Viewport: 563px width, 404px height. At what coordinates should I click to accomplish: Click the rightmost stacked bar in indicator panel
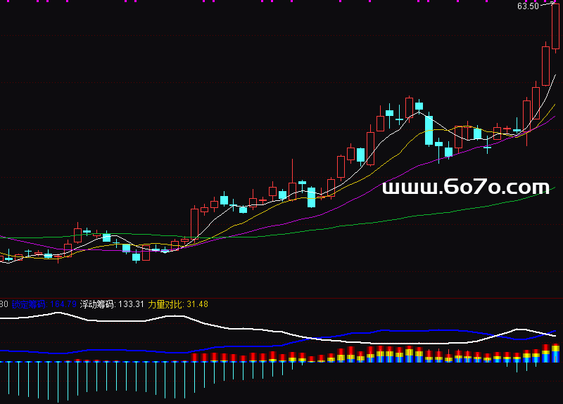[555, 353]
